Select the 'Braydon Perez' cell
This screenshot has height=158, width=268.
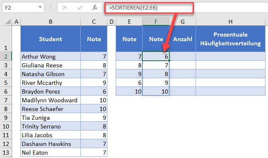pos(51,91)
